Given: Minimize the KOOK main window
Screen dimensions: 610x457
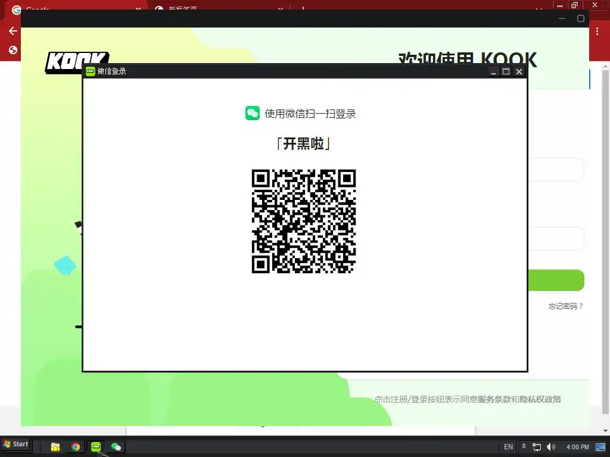Looking at the screenshot, I should [x=562, y=18].
